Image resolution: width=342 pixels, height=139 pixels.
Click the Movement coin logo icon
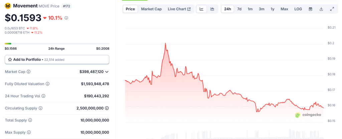7,6
